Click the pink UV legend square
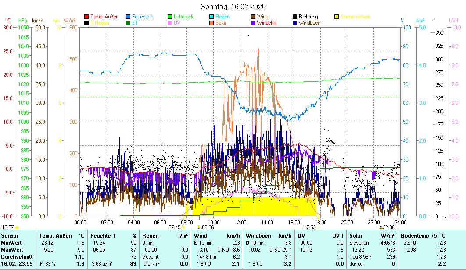Image resolution: width=466 pixels, height=270 pixels. coord(170,23)
